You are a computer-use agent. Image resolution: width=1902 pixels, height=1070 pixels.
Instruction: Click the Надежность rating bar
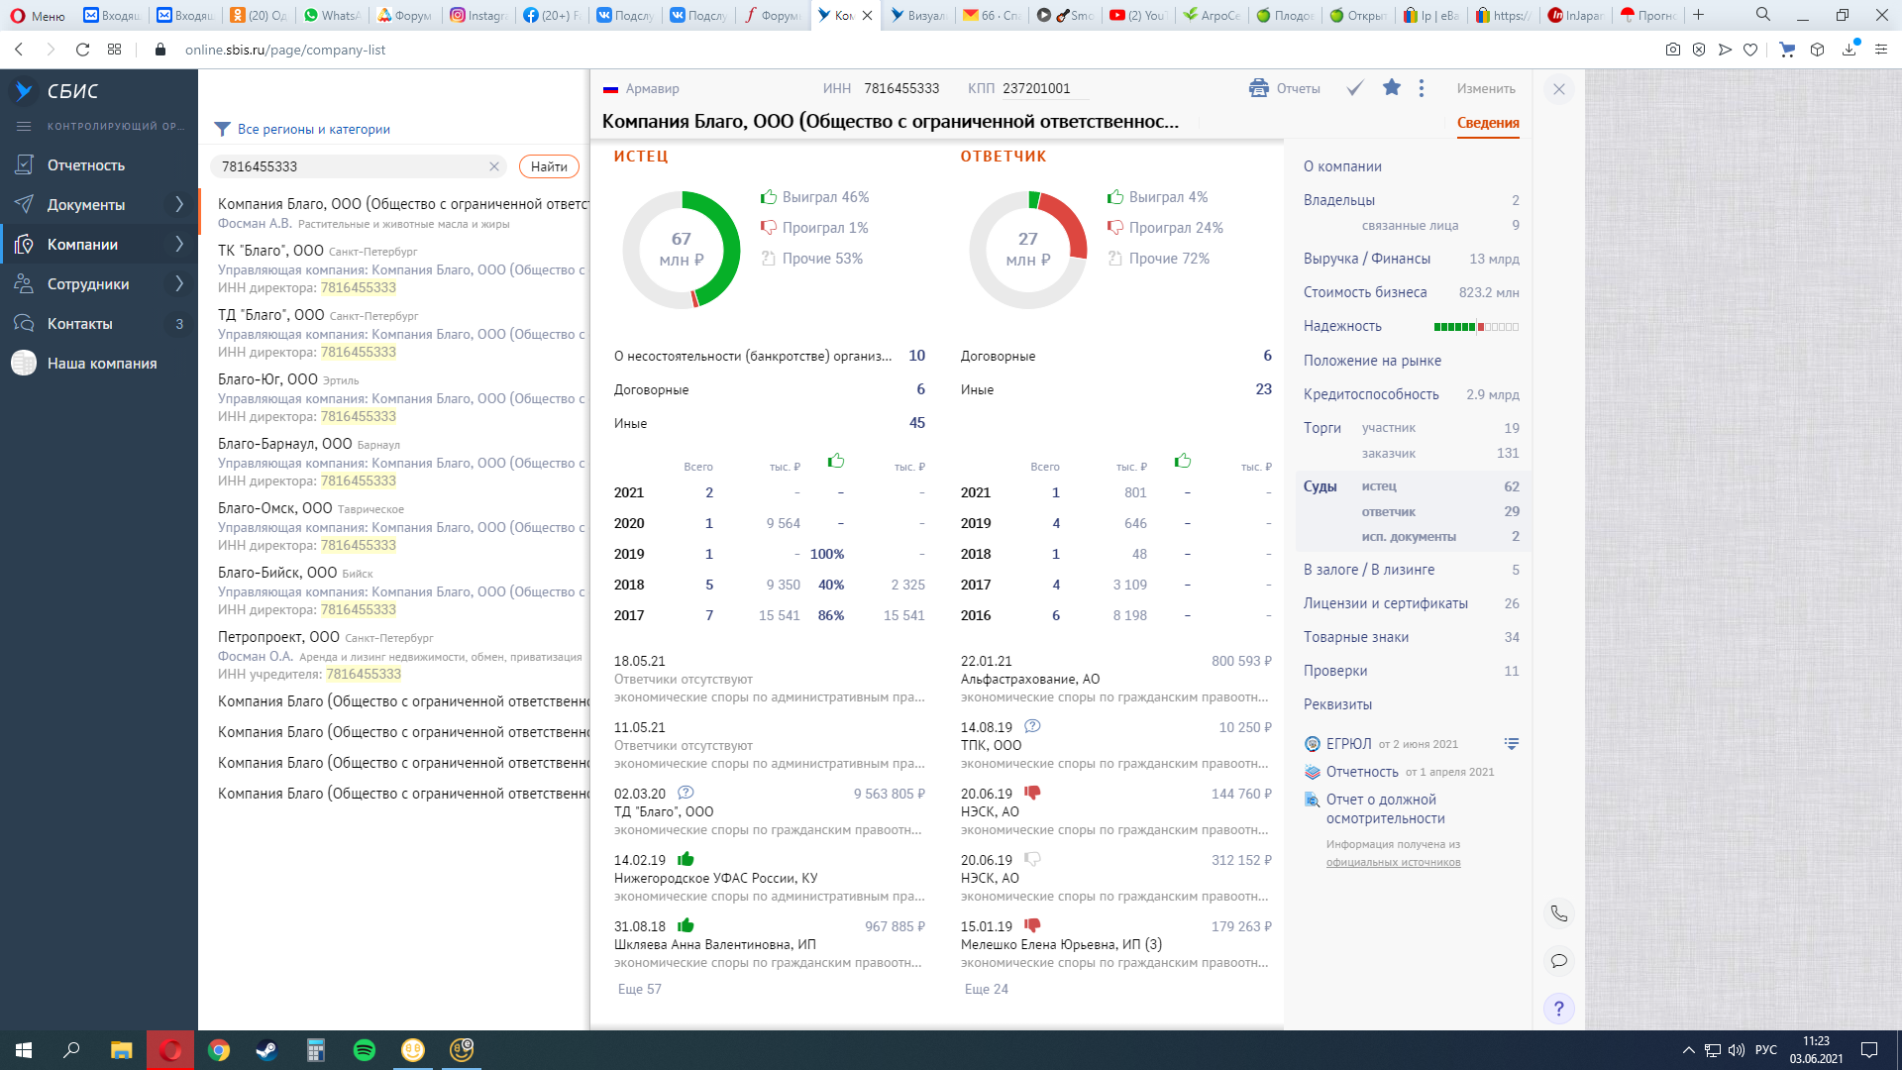pyautogui.click(x=1476, y=327)
